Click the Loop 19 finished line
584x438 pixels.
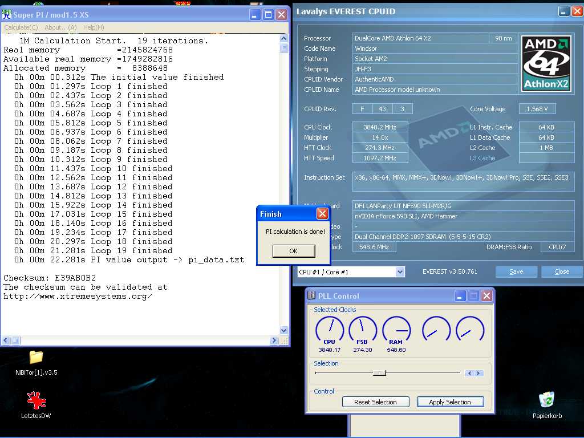coord(93,251)
